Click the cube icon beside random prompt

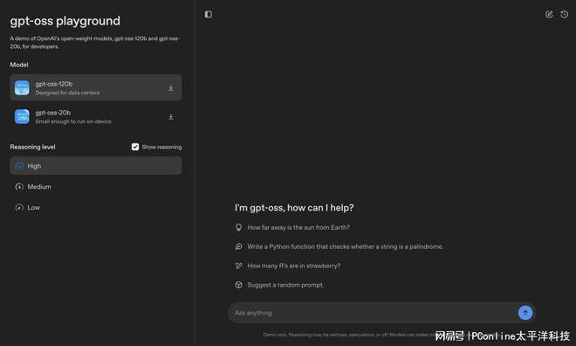(x=239, y=285)
